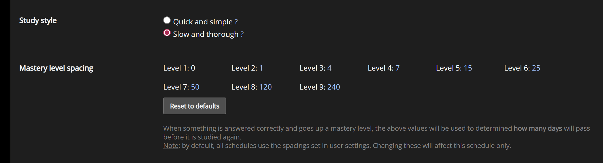The image size is (603, 163).
Task: Modify Level 8 spacing value 120
Action: pos(265,87)
